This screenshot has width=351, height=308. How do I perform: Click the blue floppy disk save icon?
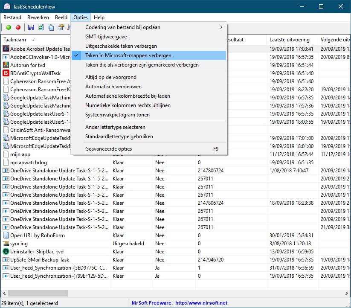31,27
